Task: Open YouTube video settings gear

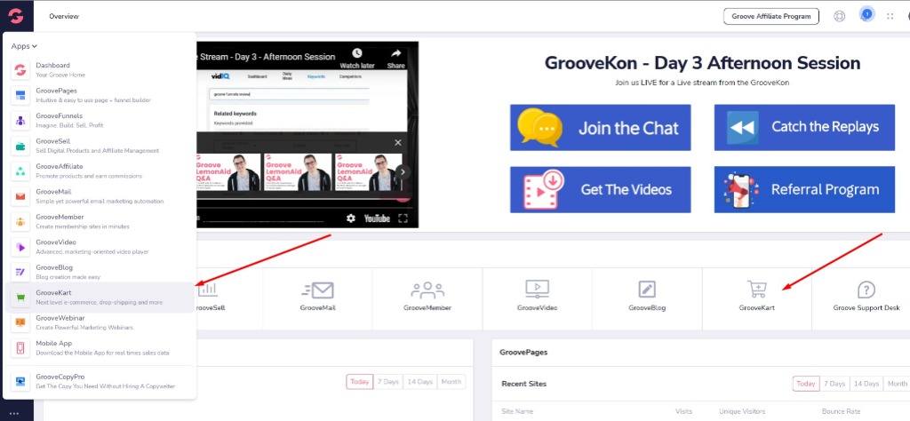Action: point(350,218)
